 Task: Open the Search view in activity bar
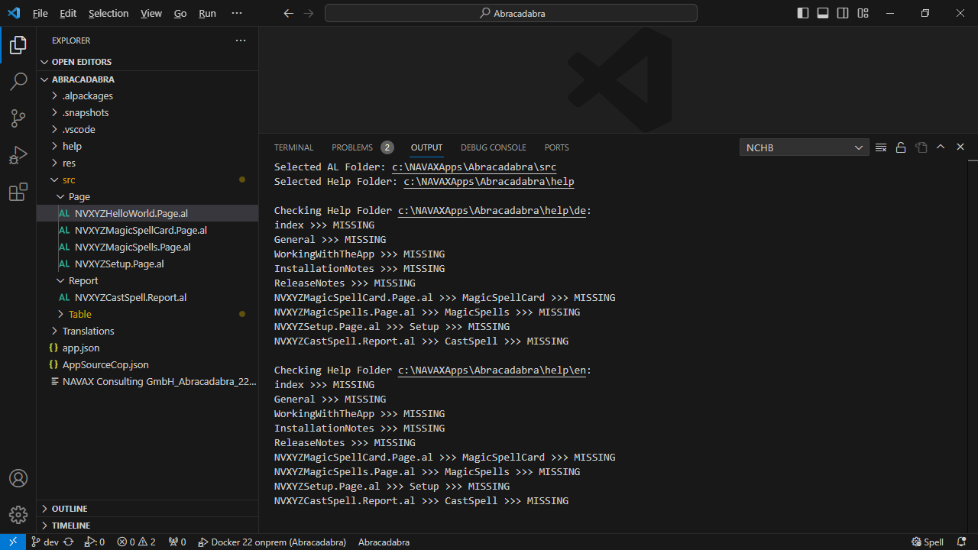point(18,82)
